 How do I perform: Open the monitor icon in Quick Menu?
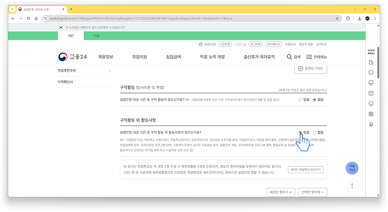(371, 83)
